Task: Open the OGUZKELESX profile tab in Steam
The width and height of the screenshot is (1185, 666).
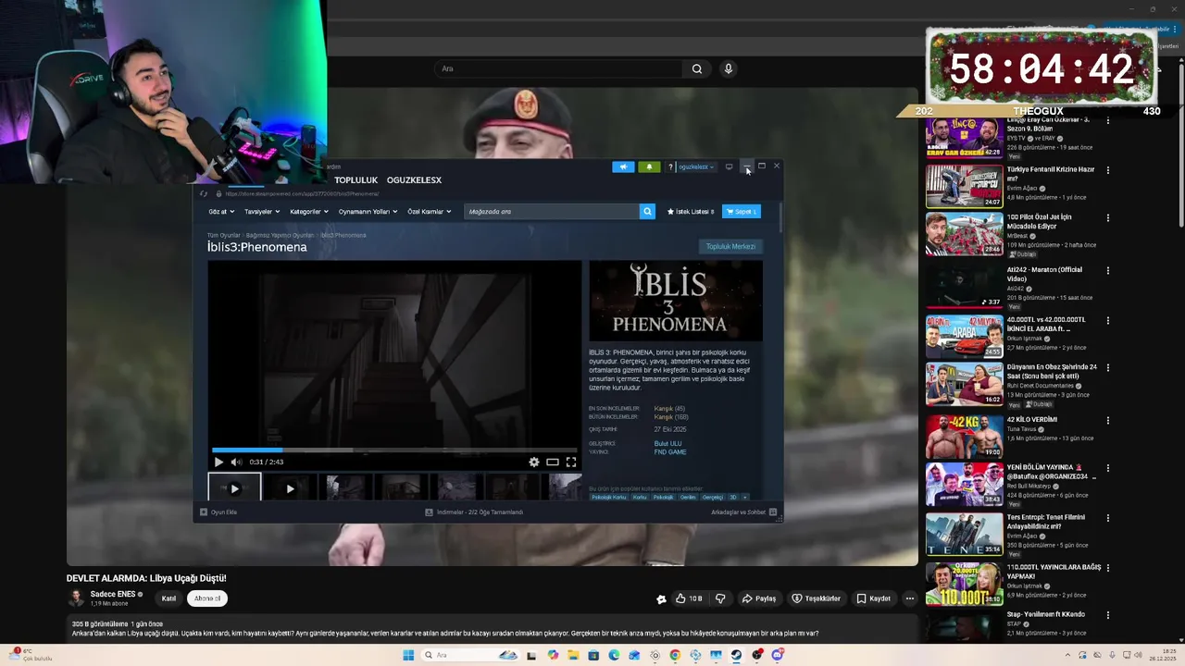Action: [x=414, y=180]
